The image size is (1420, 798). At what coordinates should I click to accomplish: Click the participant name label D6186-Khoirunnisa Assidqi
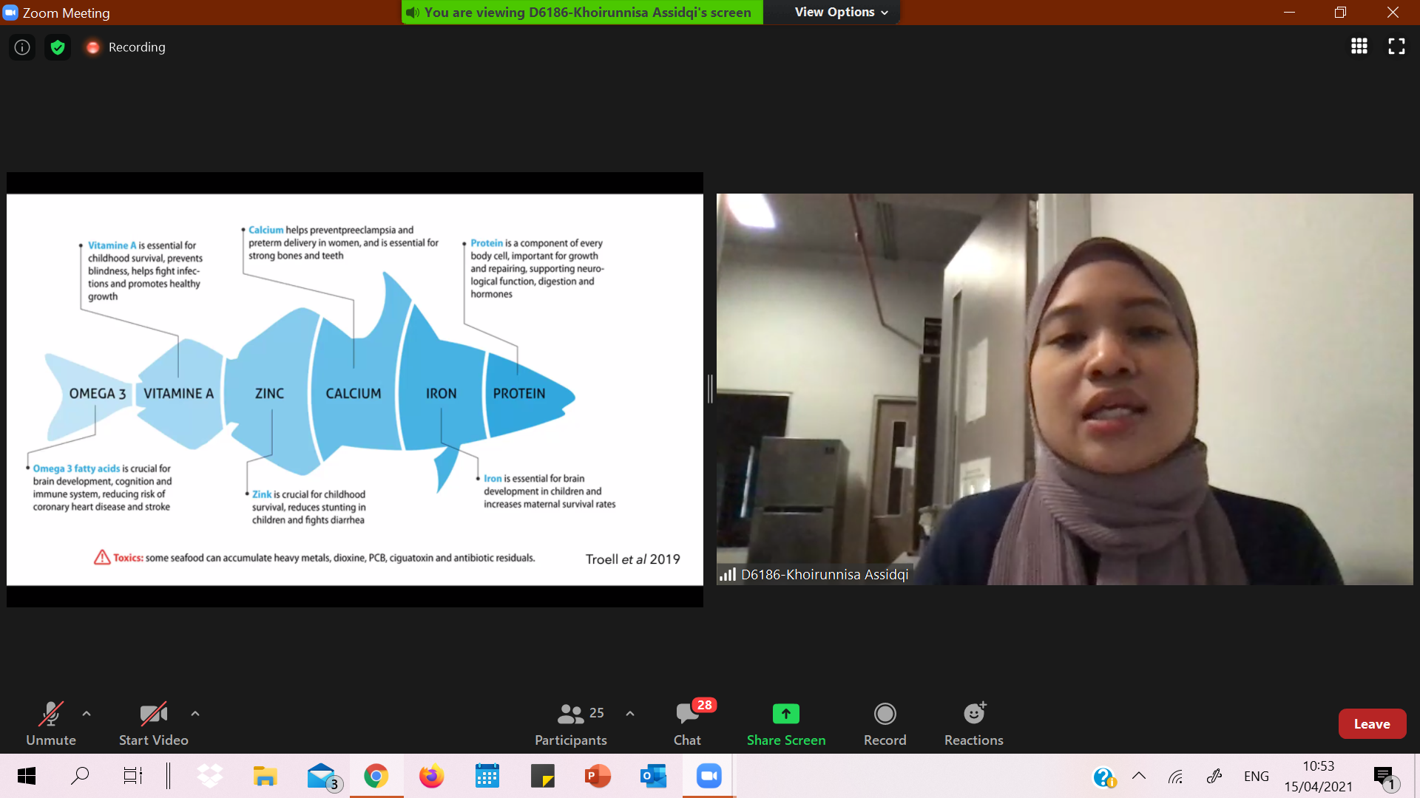tap(824, 574)
